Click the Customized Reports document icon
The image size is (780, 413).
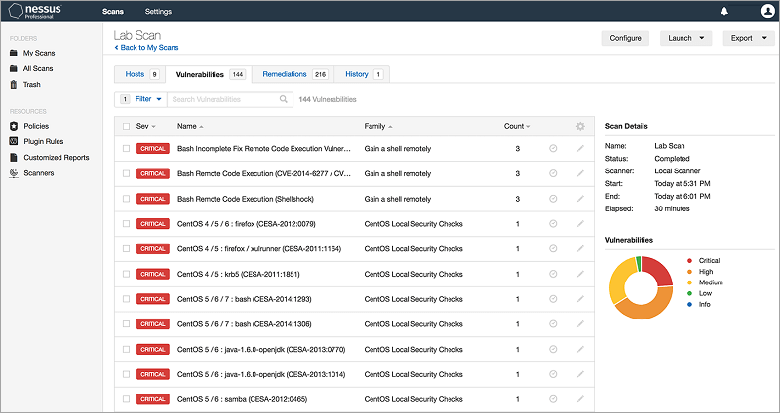[14, 158]
